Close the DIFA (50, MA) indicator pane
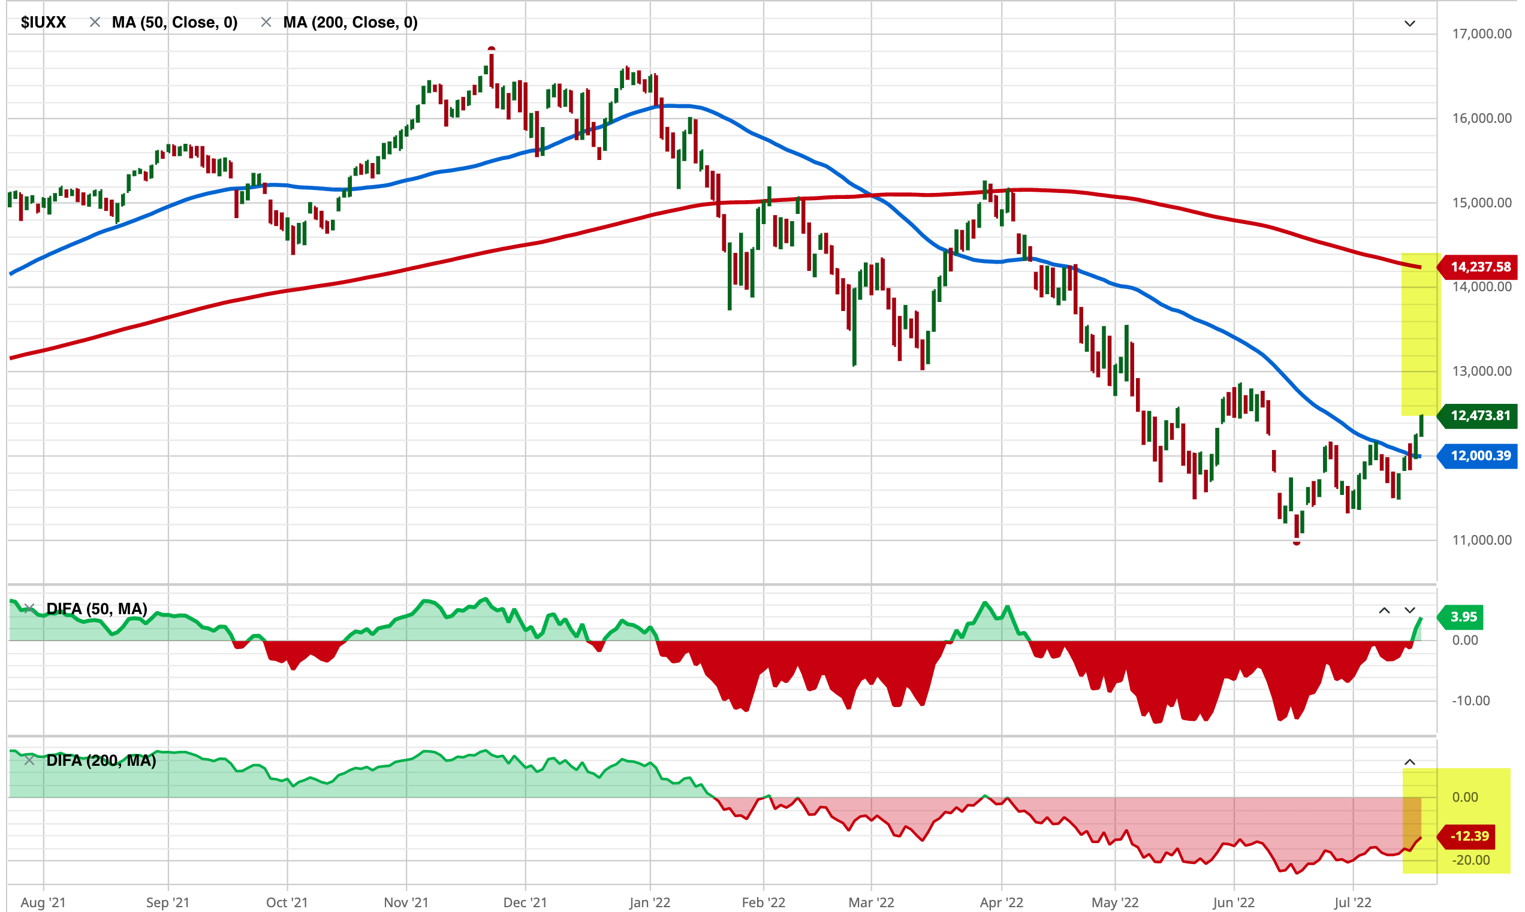 (29, 609)
